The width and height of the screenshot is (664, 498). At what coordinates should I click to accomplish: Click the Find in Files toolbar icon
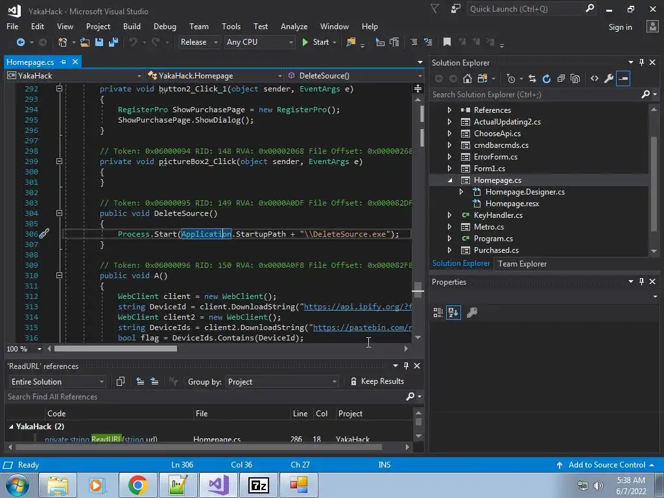[x=351, y=42]
